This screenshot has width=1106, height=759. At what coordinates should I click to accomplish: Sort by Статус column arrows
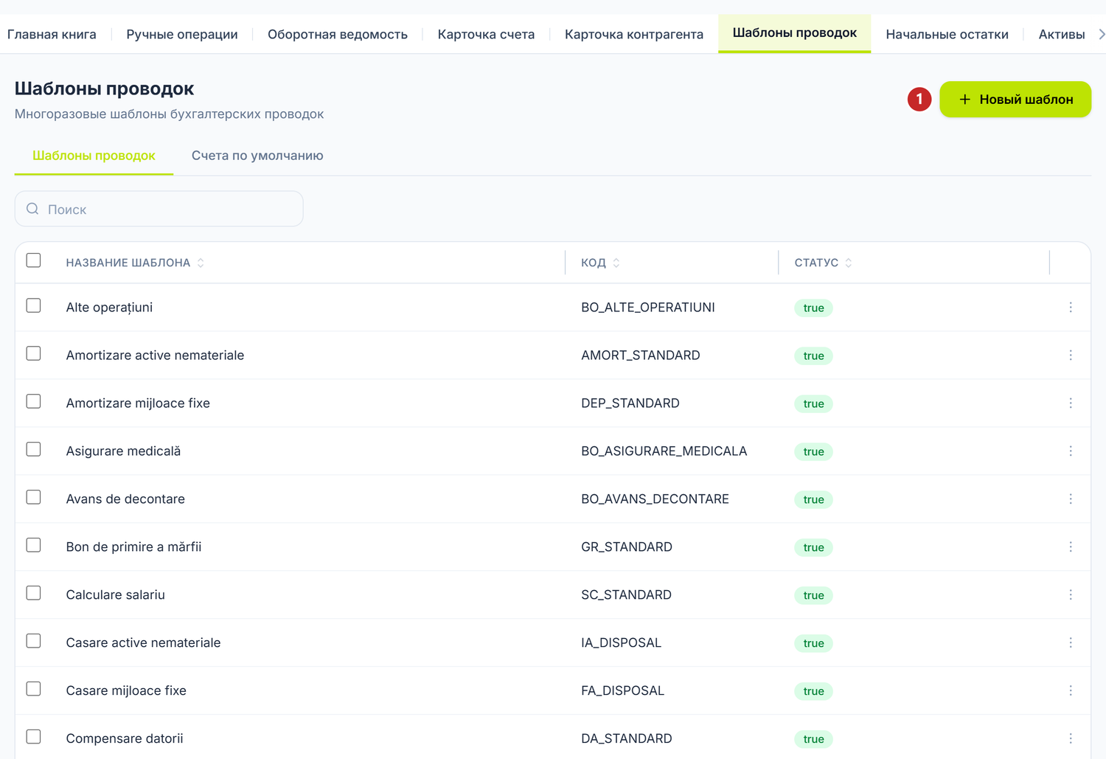coord(849,263)
